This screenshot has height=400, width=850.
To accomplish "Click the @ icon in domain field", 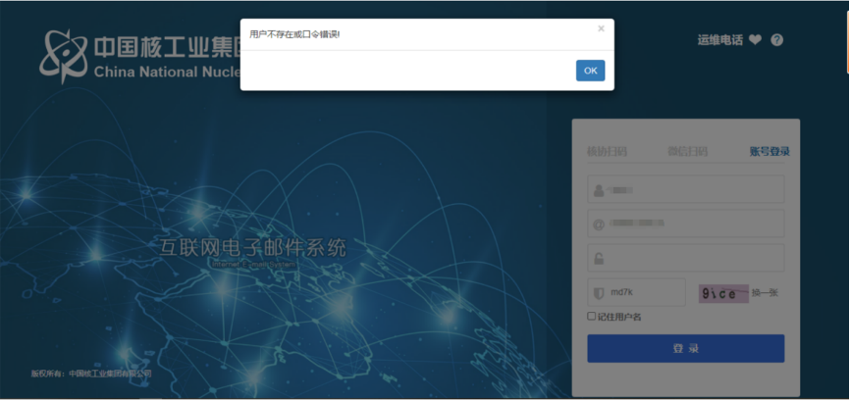I will (x=598, y=225).
